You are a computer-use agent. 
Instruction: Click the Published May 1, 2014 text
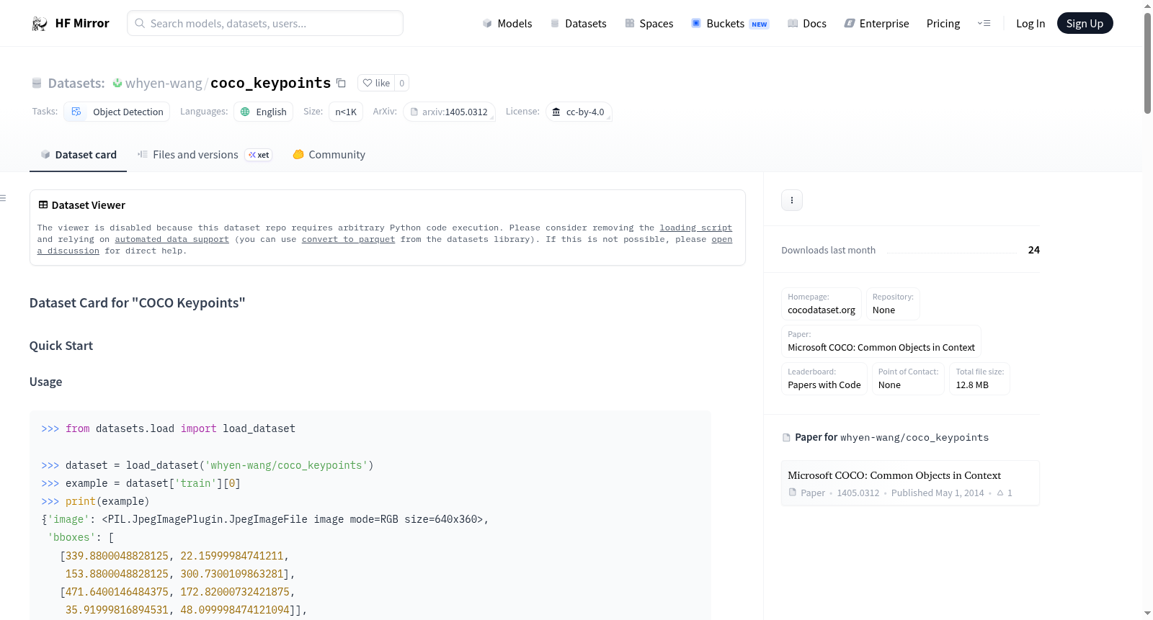coord(938,493)
